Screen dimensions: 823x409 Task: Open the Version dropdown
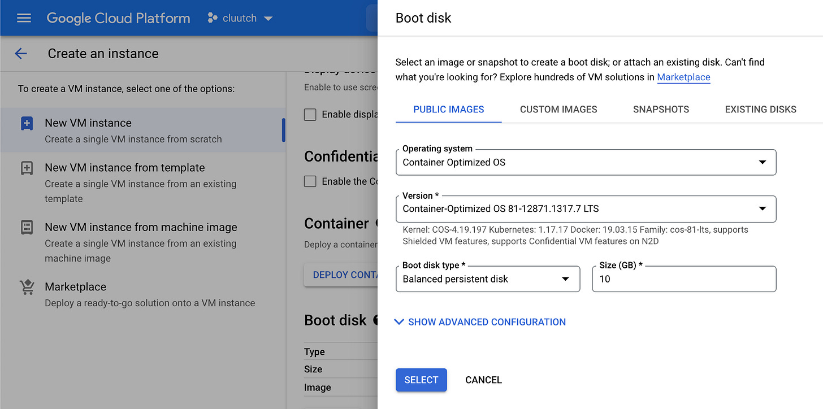click(586, 209)
